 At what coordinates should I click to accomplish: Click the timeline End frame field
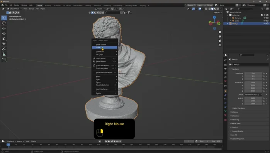coord(216,141)
